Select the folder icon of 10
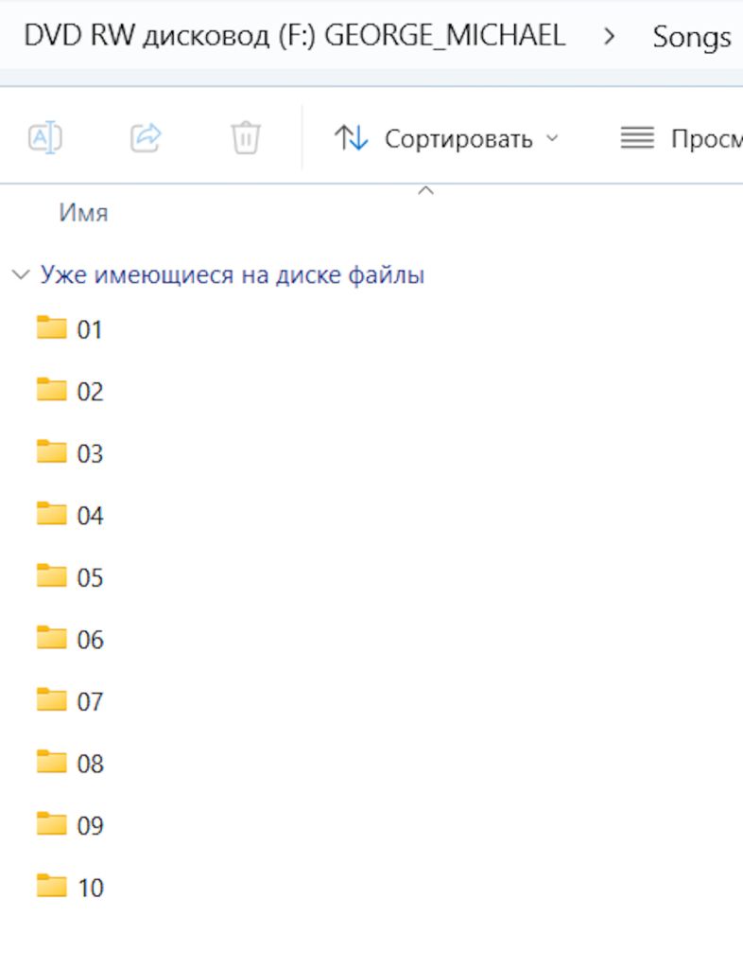Screen dimensions: 743x969 coord(51,886)
